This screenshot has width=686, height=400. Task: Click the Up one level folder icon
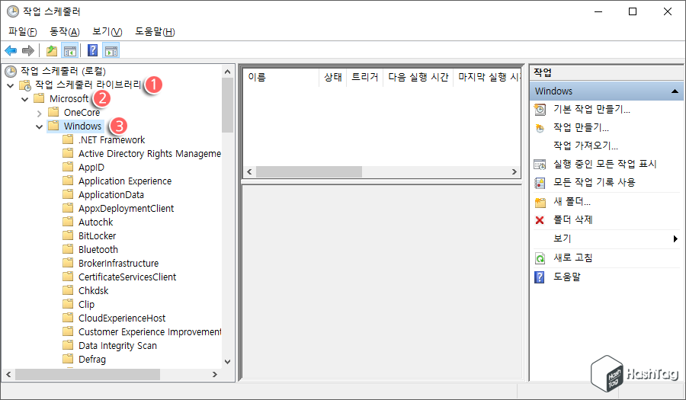(52, 51)
